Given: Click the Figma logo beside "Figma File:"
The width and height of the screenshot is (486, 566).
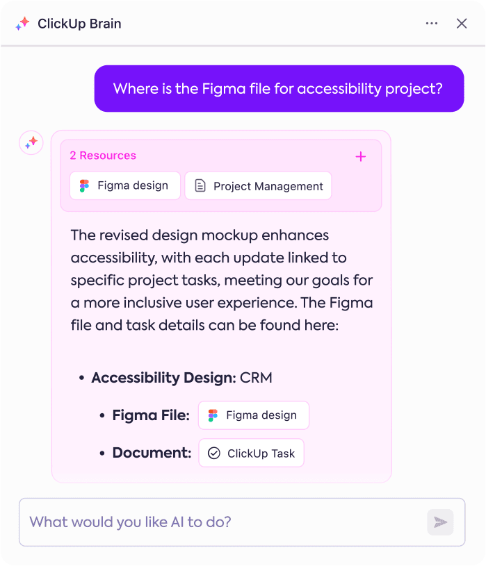Looking at the screenshot, I should pos(213,415).
